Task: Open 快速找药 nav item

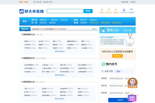Action: (84, 23)
